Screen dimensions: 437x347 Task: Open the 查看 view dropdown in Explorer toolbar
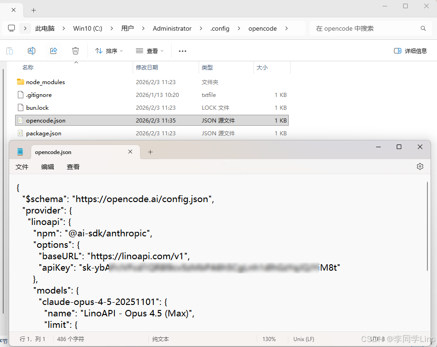point(149,51)
